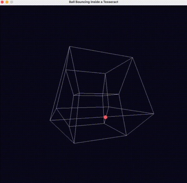
Task: Click the "Ball Bouncing Inside a Tesseract" title
Action: click(x=93, y=2)
